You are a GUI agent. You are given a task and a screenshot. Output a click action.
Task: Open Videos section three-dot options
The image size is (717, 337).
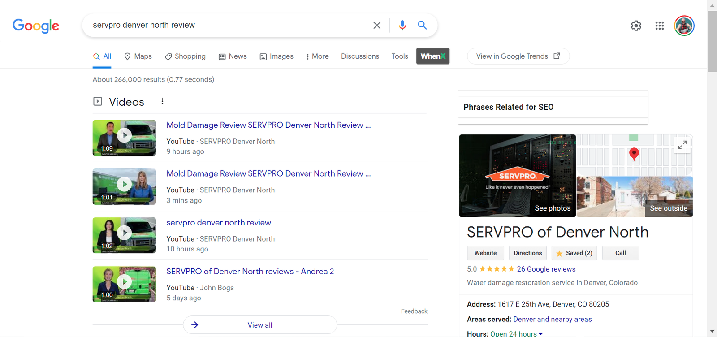tap(162, 102)
